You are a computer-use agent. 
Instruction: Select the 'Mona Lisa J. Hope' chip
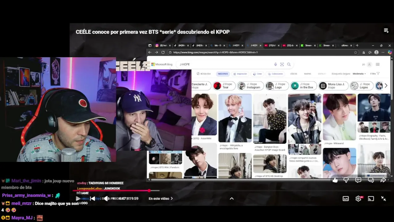[333, 86]
